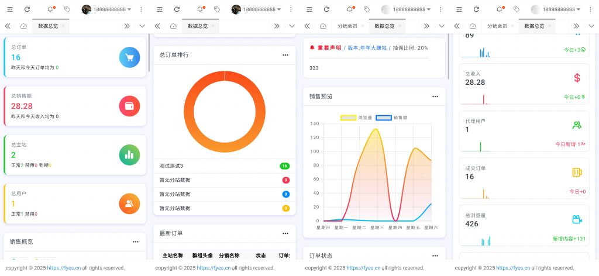Click the red bell icon beside 重要声明
This screenshot has height=276, width=599.
point(312,48)
